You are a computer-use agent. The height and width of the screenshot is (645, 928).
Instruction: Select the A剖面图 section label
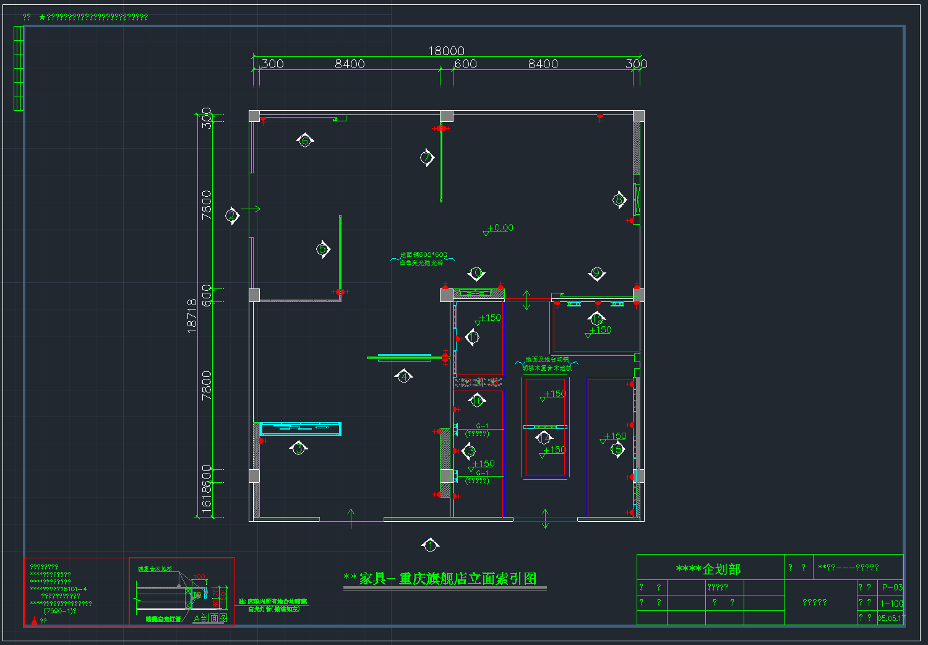tap(210, 618)
